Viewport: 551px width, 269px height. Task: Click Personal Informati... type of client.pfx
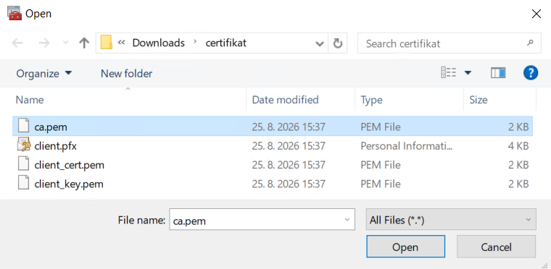click(407, 145)
